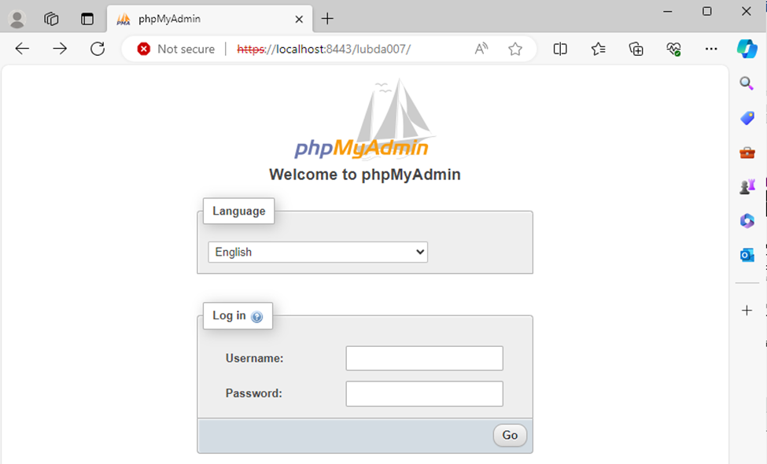The image size is (767, 464).
Task: Click the address bar URL
Action: tap(324, 49)
